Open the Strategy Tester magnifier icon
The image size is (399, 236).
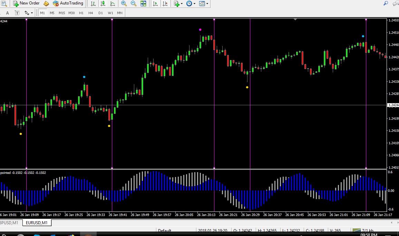[x=3, y=3]
